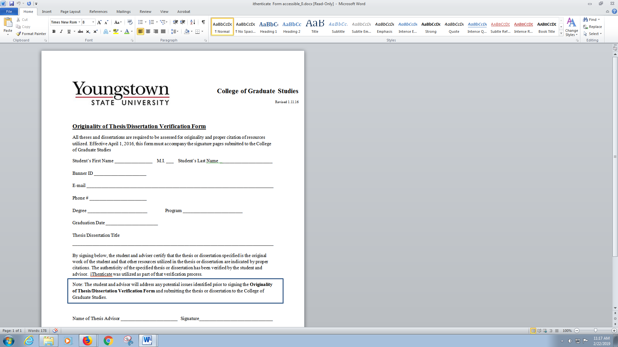This screenshot has height=347, width=618.
Task: Click the Increase Indent icon
Action: pyautogui.click(x=183, y=22)
